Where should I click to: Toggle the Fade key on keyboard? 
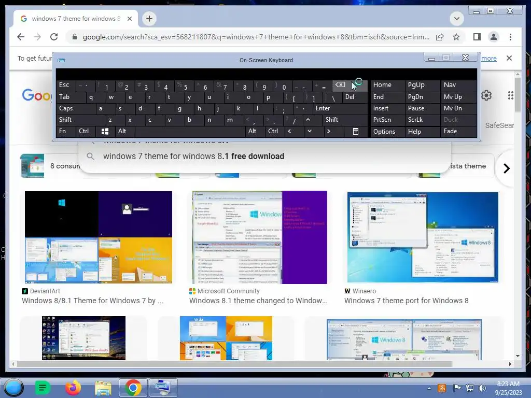click(x=458, y=131)
